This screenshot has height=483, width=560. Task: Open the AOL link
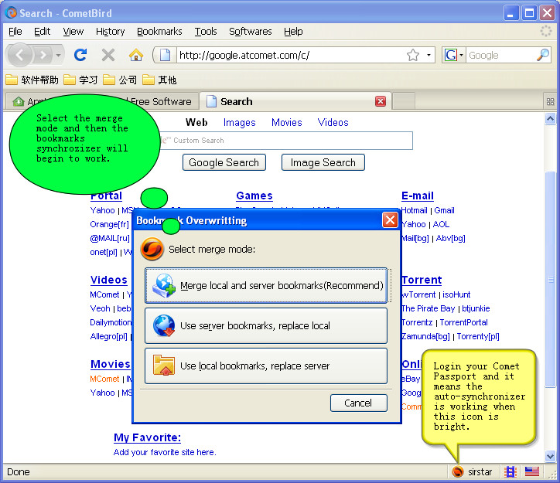tap(441, 224)
